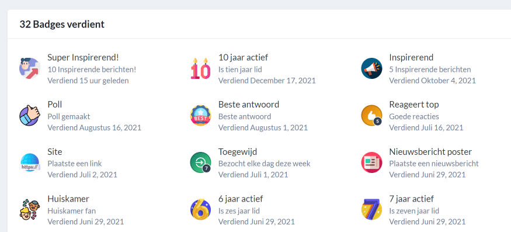
Task: Open the Nieuwsbericht poster newspaper icon
Action: [371, 162]
